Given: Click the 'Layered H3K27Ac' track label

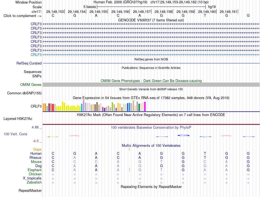Looking at the screenshot, I should (18, 119).
